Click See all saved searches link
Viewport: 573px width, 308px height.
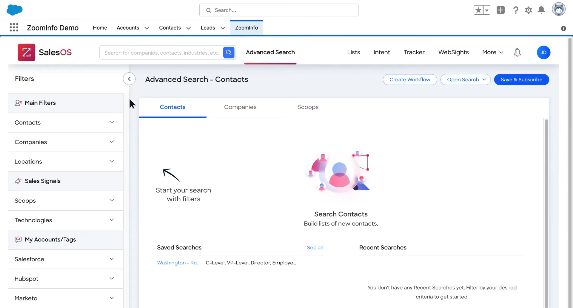point(315,247)
